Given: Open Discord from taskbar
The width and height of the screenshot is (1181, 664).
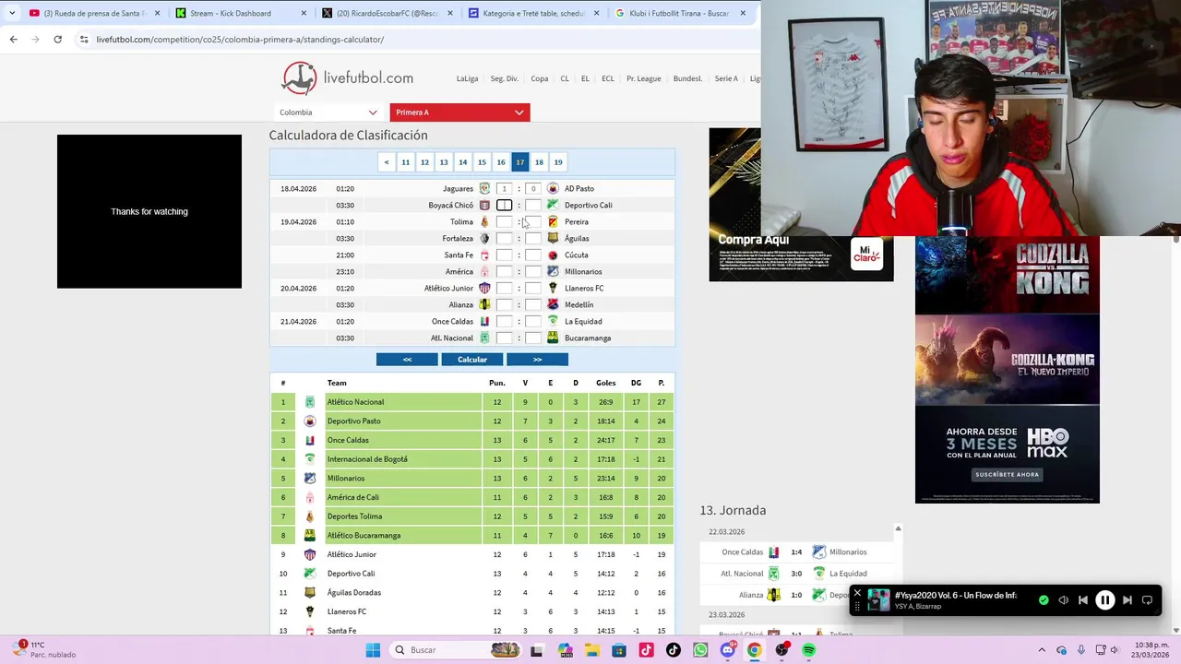Looking at the screenshot, I should 727,650.
